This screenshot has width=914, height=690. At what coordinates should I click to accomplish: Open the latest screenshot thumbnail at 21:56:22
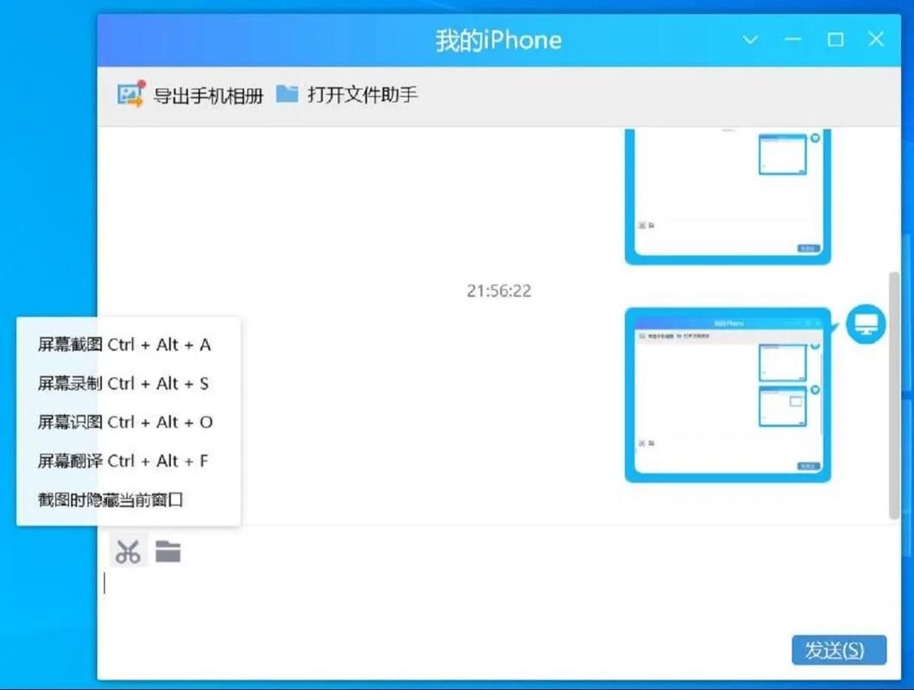pos(728,395)
